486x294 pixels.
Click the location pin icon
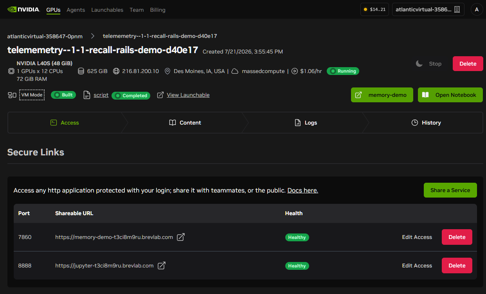167,71
